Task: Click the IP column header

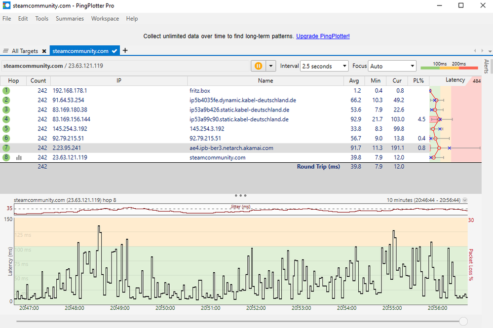Action: 119,81
